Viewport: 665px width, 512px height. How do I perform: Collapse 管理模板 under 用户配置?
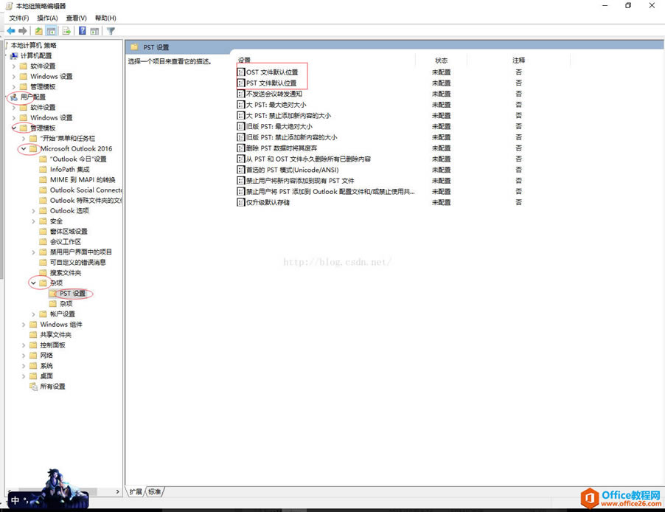[x=14, y=128]
